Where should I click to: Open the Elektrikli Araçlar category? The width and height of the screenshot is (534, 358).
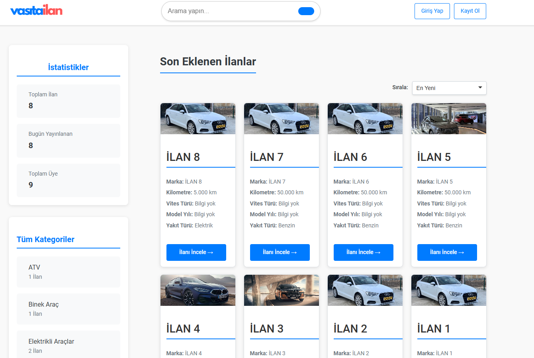coord(68,344)
